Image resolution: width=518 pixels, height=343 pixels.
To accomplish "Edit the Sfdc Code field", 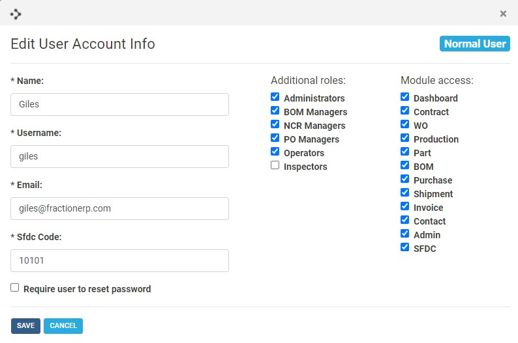I will tap(119, 260).
